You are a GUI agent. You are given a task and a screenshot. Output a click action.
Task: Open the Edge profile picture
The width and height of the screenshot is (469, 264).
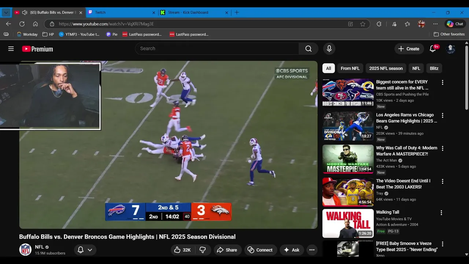tap(421, 24)
